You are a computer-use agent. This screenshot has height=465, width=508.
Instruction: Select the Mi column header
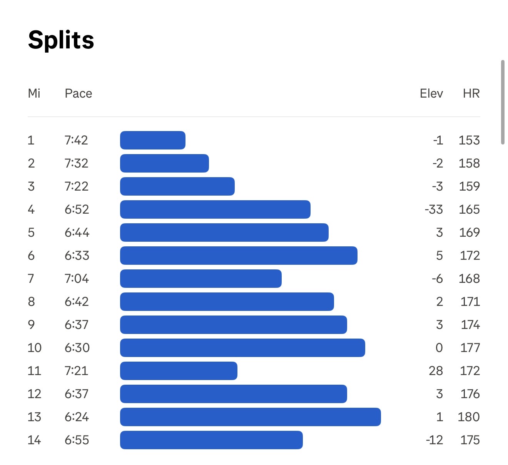tap(34, 93)
